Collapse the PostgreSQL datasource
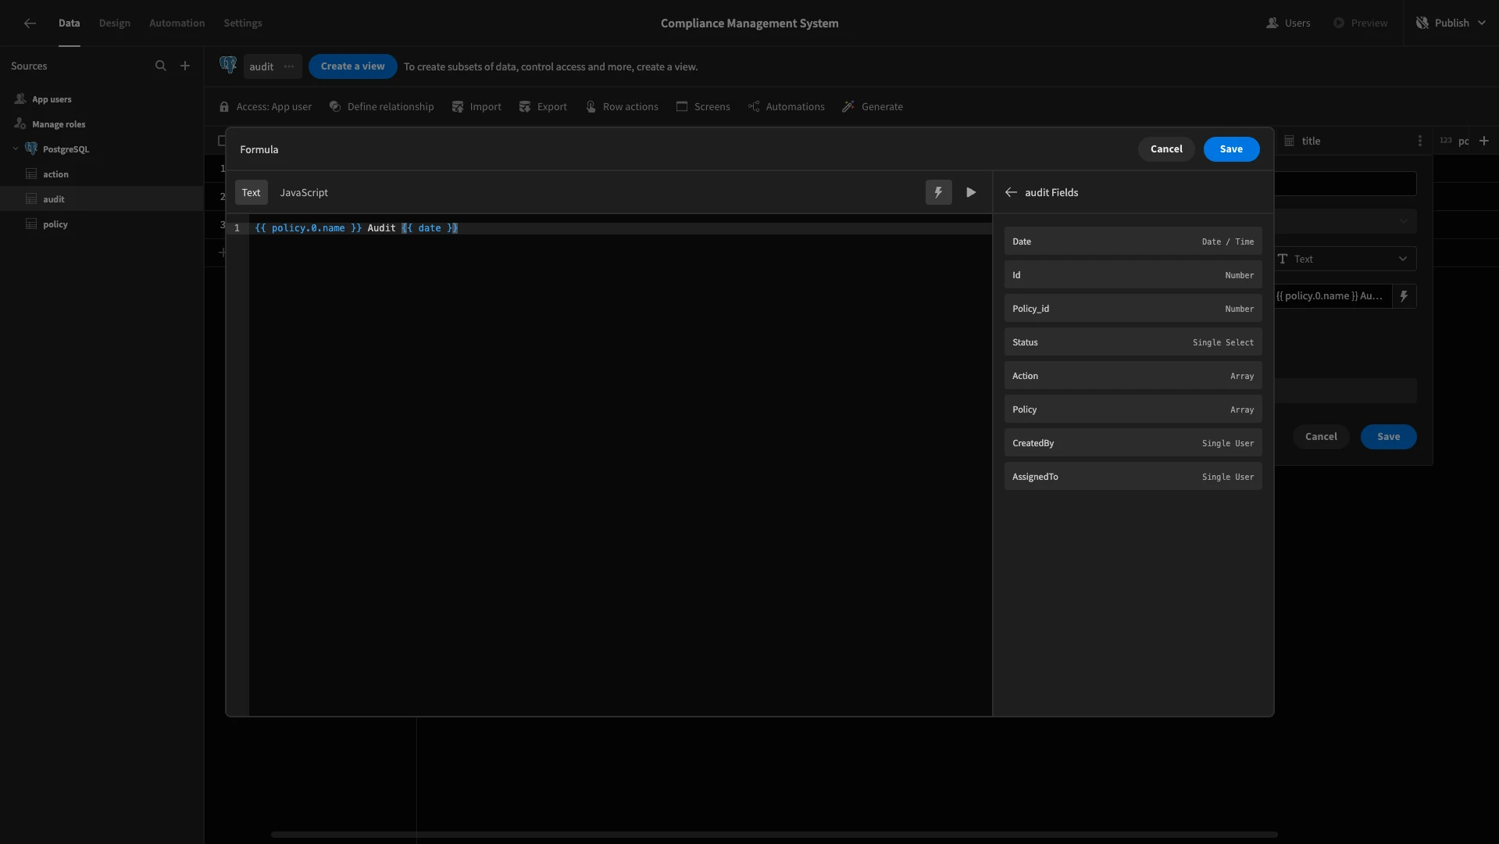The height and width of the screenshot is (844, 1499). pyautogui.click(x=16, y=149)
